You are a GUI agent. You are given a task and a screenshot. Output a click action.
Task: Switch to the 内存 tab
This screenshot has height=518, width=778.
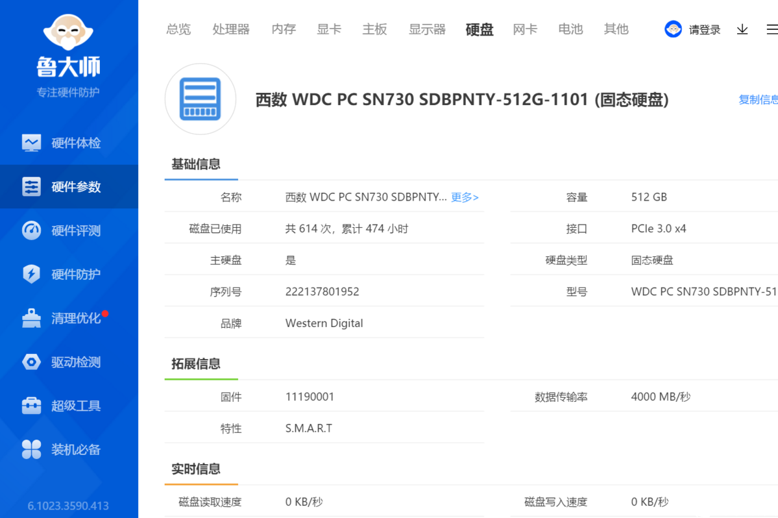coord(284,29)
